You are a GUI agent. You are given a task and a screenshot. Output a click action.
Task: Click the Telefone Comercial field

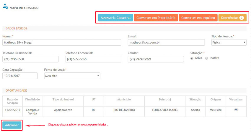[x=93, y=59]
